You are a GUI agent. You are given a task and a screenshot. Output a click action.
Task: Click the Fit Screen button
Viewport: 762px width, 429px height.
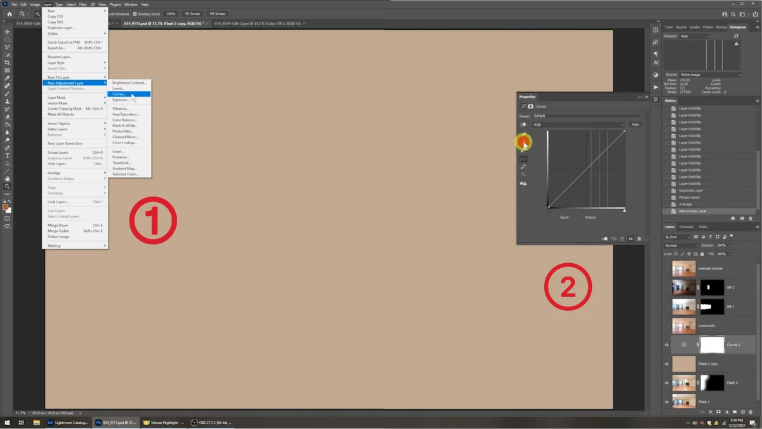(192, 13)
